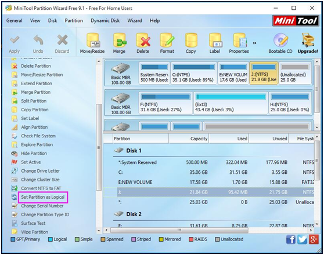Click the Surface Test sidebar icon
This screenshot has height=255, width=324.
pyautogui.click(x=15, y=223)
